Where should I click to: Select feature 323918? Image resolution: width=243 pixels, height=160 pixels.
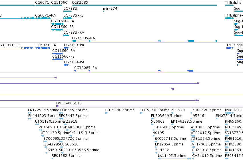71,121
